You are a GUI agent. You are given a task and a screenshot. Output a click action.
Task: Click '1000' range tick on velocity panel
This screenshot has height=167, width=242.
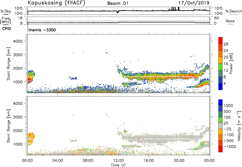pos(18,144)
